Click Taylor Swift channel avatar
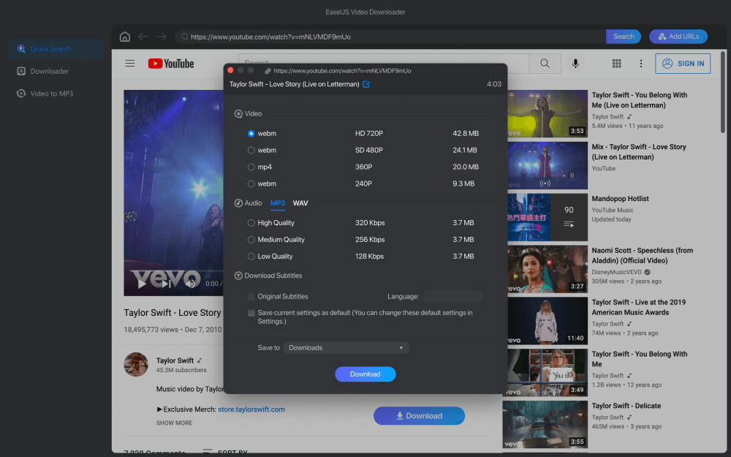The height and width of the screenshot is (457, 731). tap(136, 365)
